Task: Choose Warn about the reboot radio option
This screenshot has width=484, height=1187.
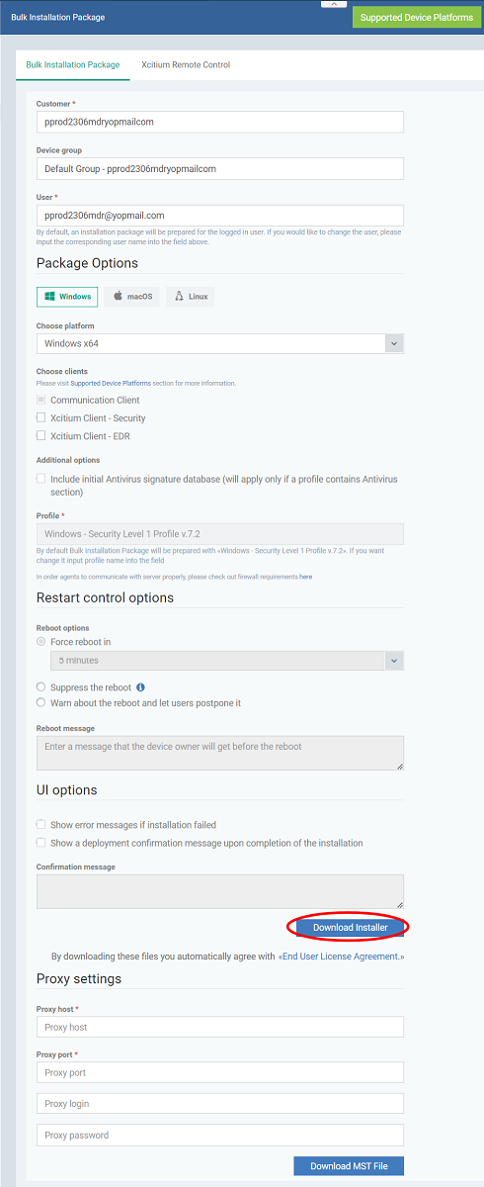Action: coord(40,702)
